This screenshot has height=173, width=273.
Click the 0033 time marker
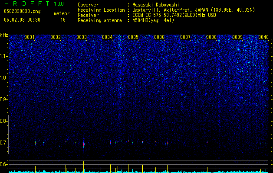coord(82,37)
